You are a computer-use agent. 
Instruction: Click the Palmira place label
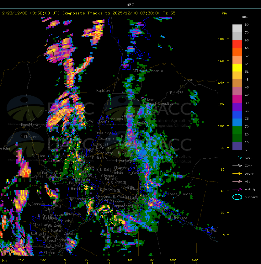tap(112, 179)
